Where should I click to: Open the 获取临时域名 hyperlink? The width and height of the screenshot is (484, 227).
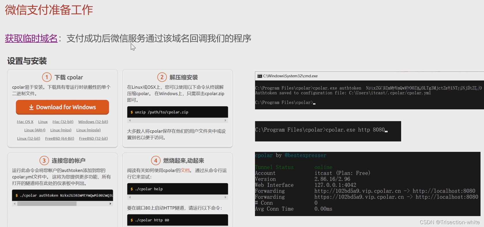tap(31, 38)
